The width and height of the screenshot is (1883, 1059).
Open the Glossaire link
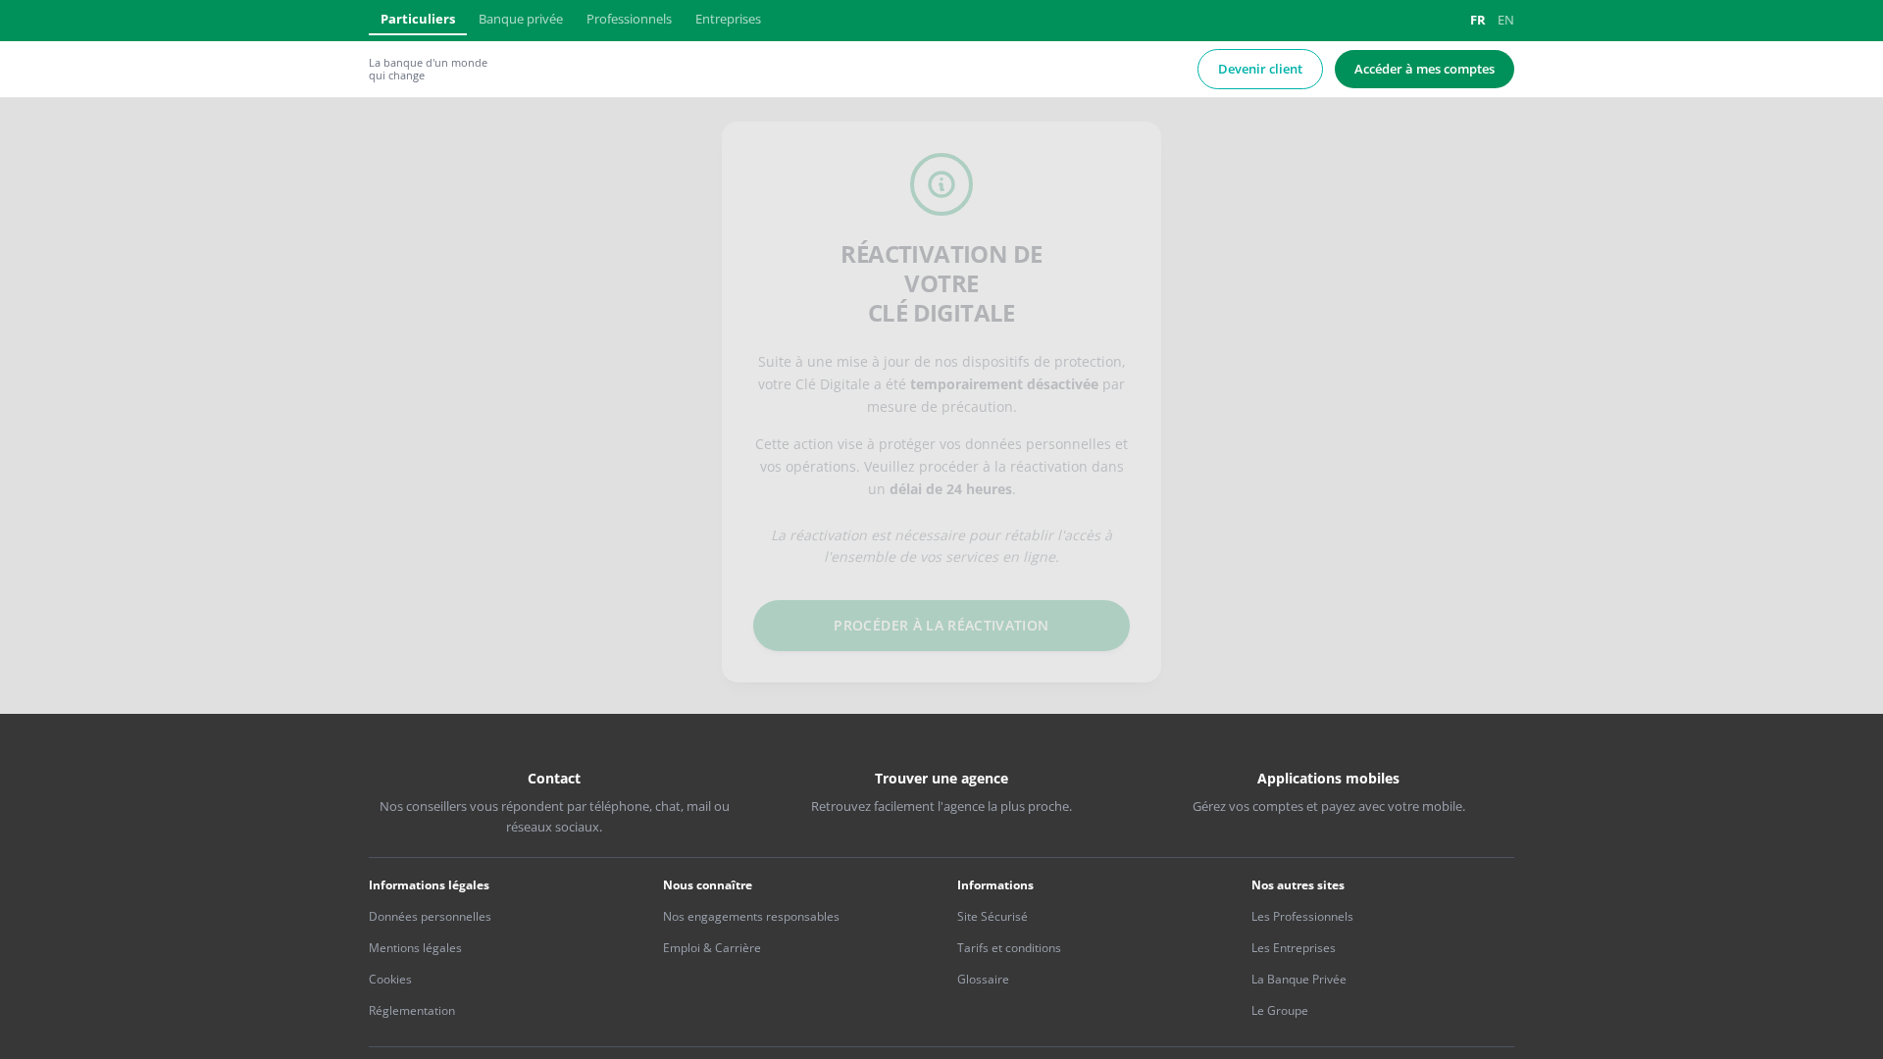pyautogui.click(x=983, y=979)
